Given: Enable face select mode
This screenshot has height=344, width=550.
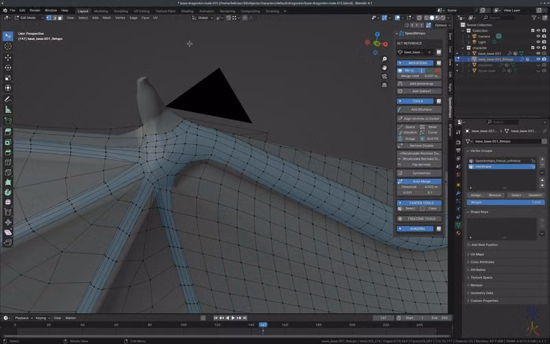Looking at the screenshot, I should [60, 18].
